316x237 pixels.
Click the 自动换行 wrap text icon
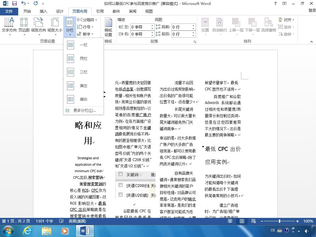220,27
